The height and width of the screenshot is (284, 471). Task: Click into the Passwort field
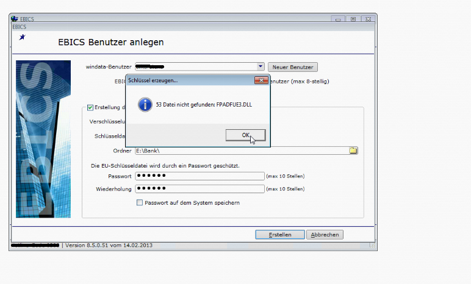pos(200,176)
